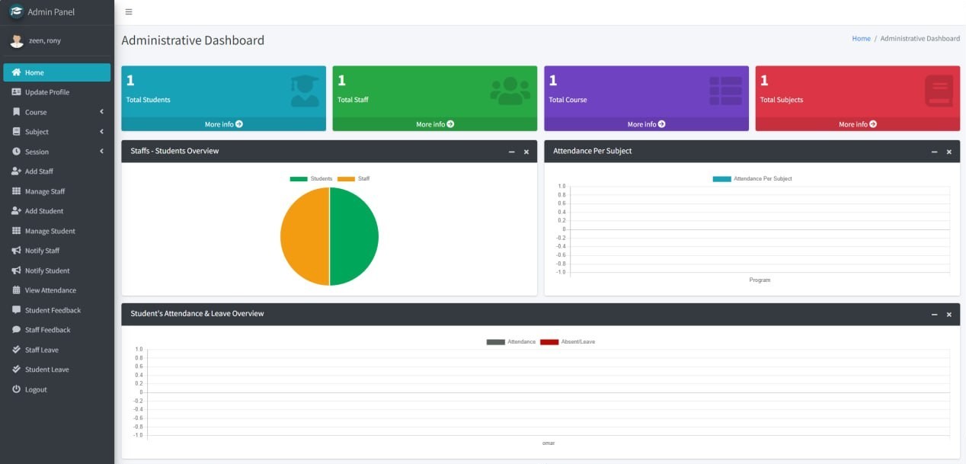Close the Attendance Per Subject panel

pos(948,152)
